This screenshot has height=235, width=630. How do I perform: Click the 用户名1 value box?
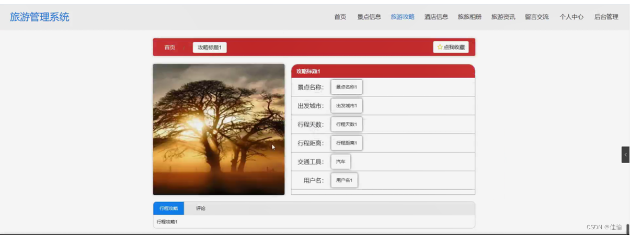[345, 180]
